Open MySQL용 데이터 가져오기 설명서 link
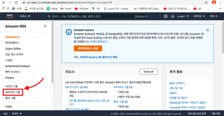Viewport: 224px width, 116px height. click(x=188, y=103)
